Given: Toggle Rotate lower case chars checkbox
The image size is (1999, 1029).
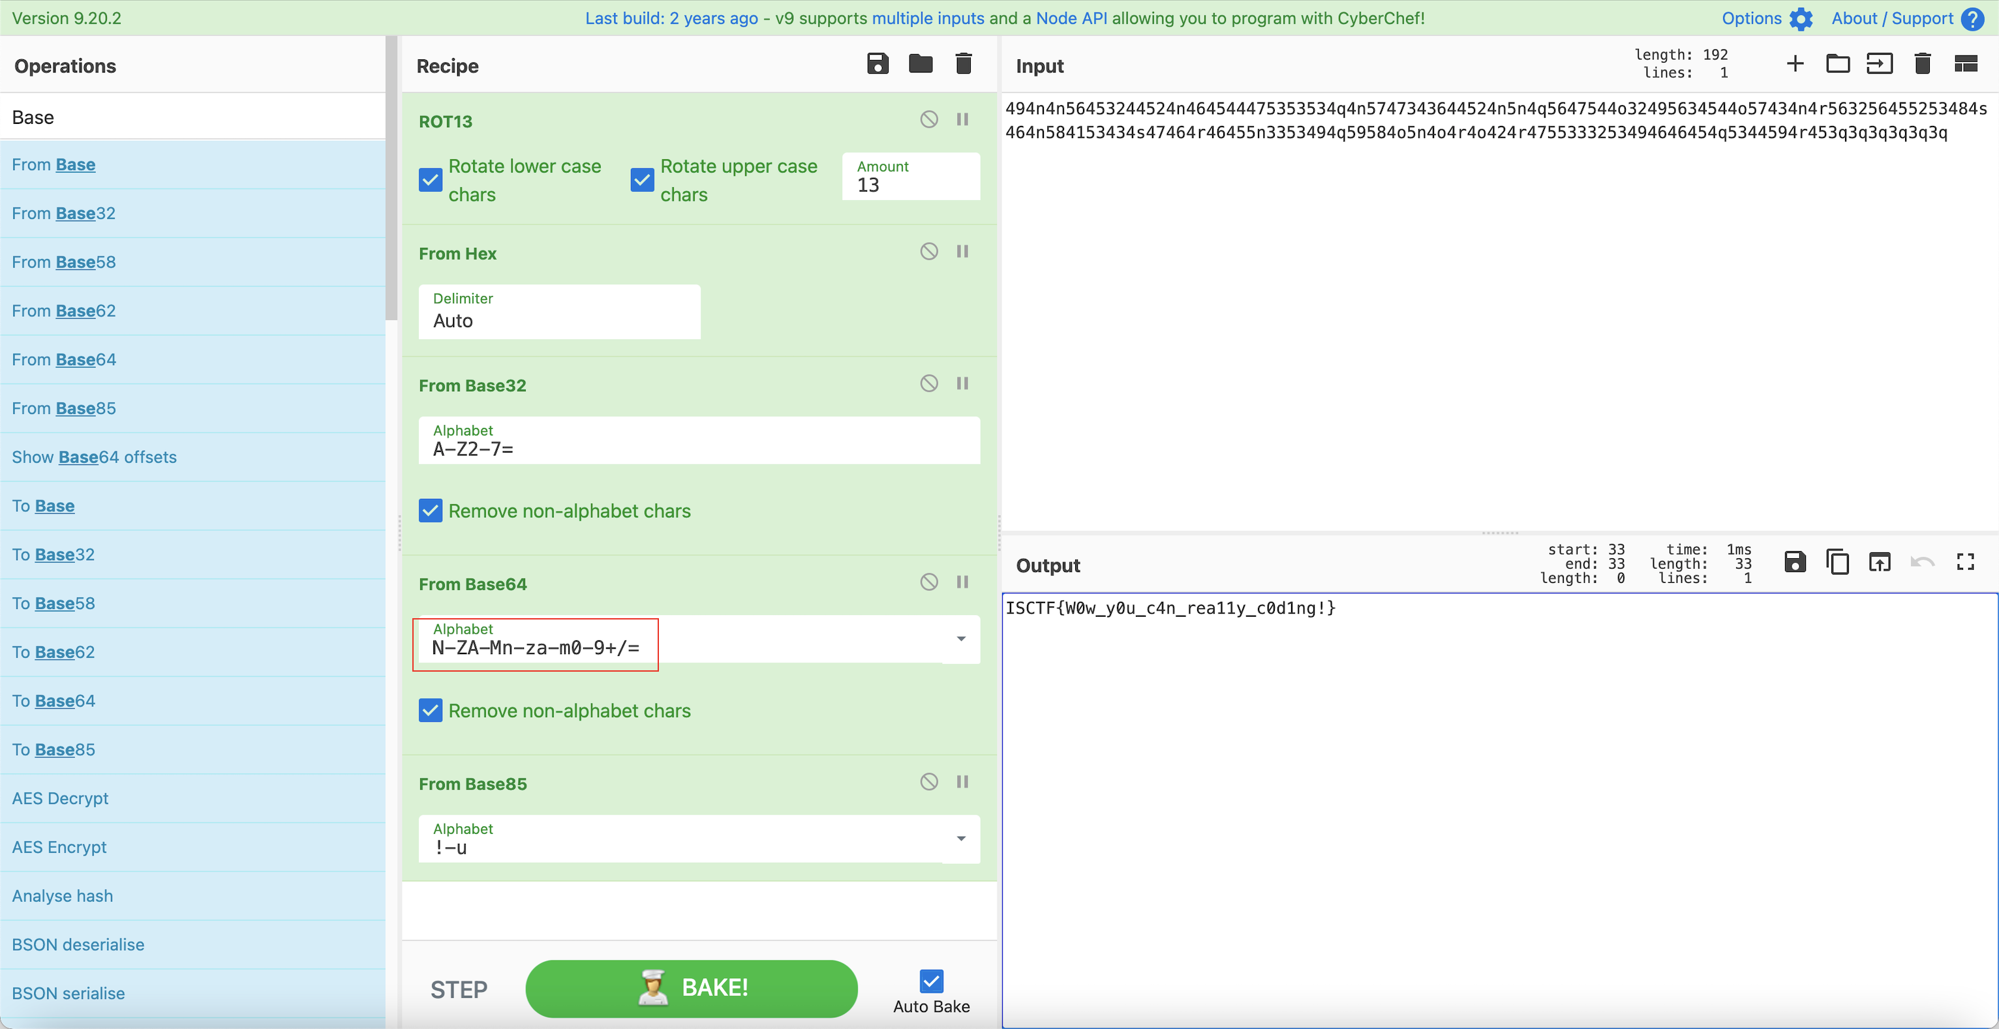Looking at the screenshot, I should [x=431, y=180].
